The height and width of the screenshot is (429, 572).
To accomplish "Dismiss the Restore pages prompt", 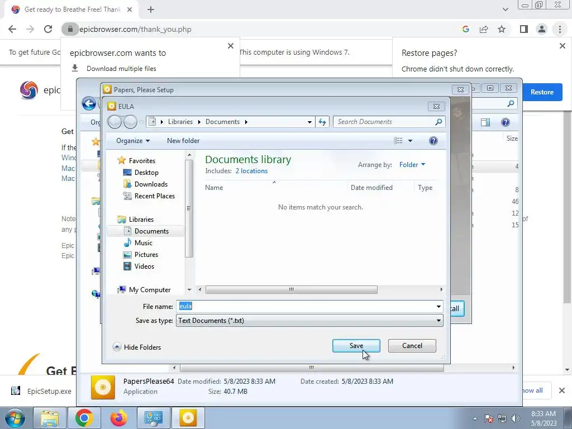I will click(562, 46).
